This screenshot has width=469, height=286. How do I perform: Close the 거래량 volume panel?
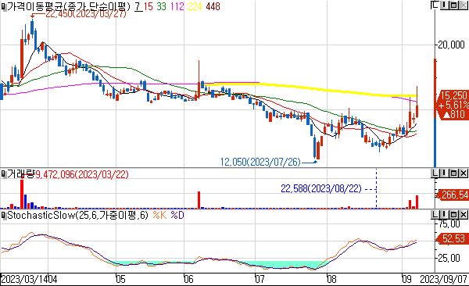coord(464,173)
